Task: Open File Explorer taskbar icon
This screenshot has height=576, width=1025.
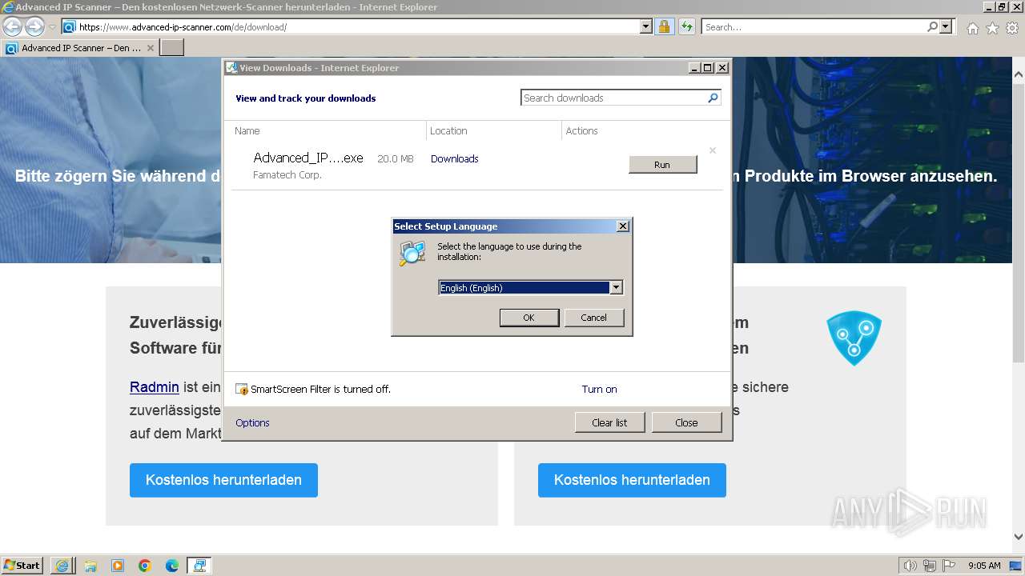Action: [x=90, y=565]
